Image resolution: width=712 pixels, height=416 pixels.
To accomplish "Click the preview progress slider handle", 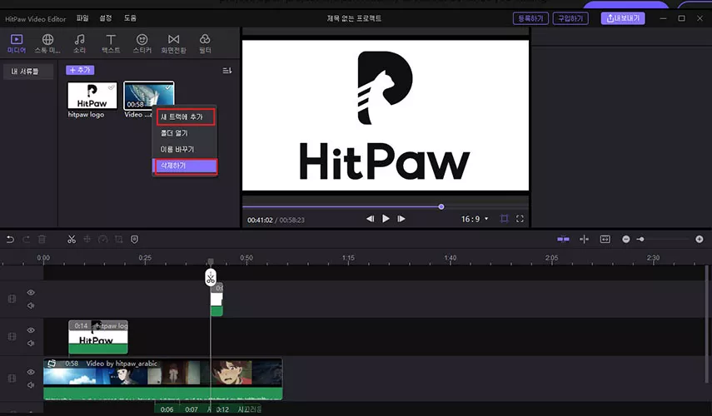I will [441, 207].
